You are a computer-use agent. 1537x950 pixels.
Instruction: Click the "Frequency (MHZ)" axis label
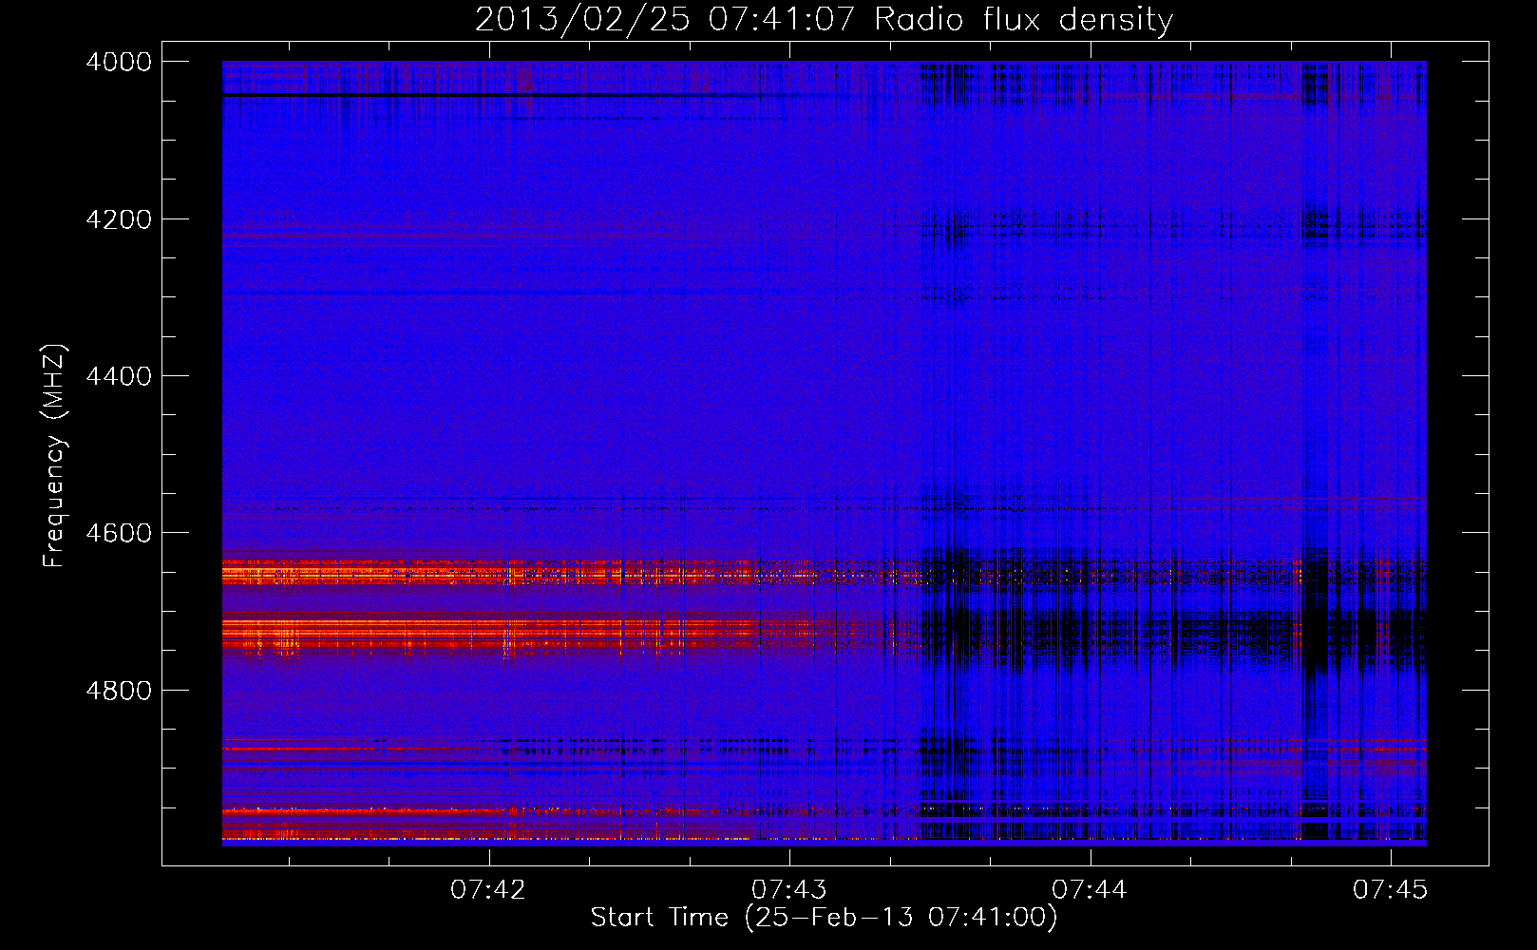pos(54,456)
